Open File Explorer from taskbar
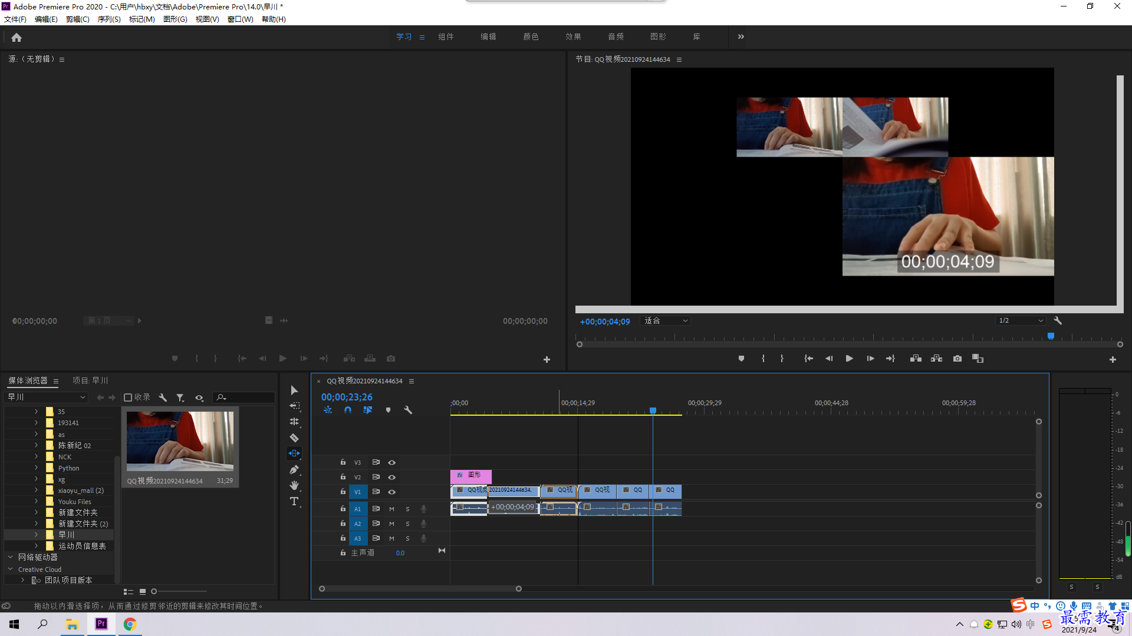The height and width of the screenshot is (636, 1132). tap(72, 624)
